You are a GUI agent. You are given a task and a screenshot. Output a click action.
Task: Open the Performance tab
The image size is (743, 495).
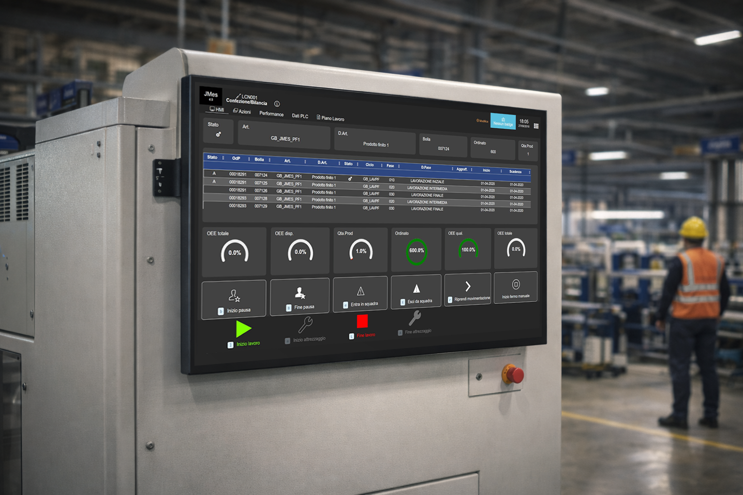point(271,114)
